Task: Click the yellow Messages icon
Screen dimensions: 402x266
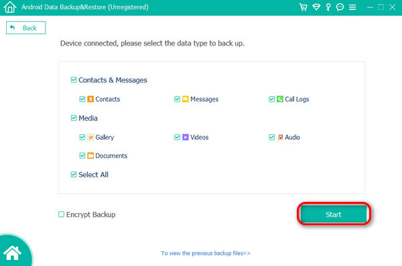Action: pos(186,99)
